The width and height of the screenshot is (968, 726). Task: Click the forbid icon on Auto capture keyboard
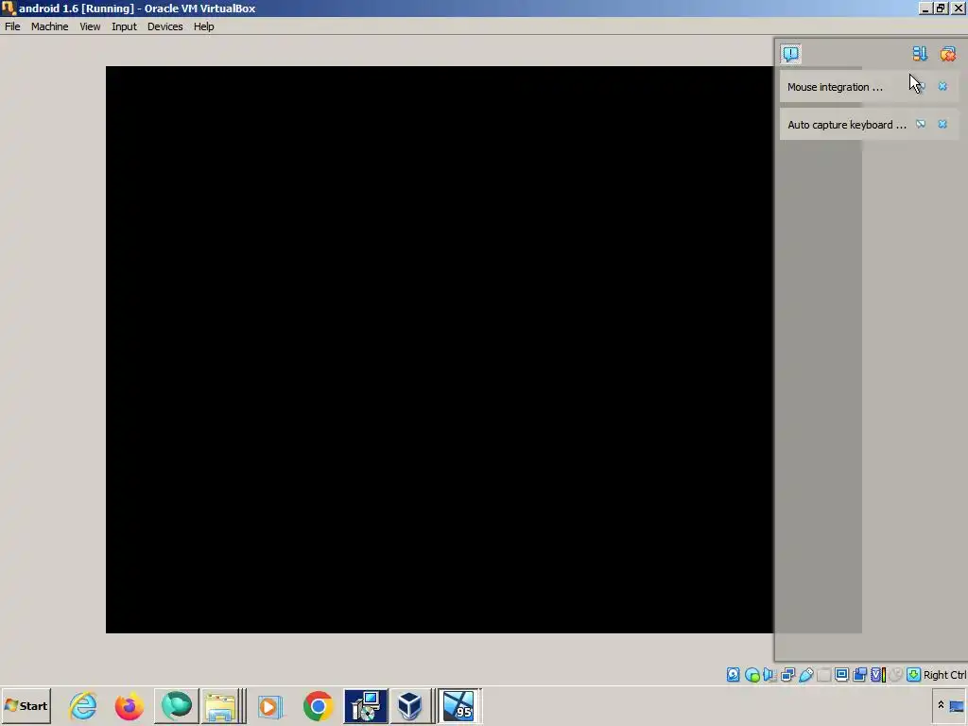(x=921, y=124)
